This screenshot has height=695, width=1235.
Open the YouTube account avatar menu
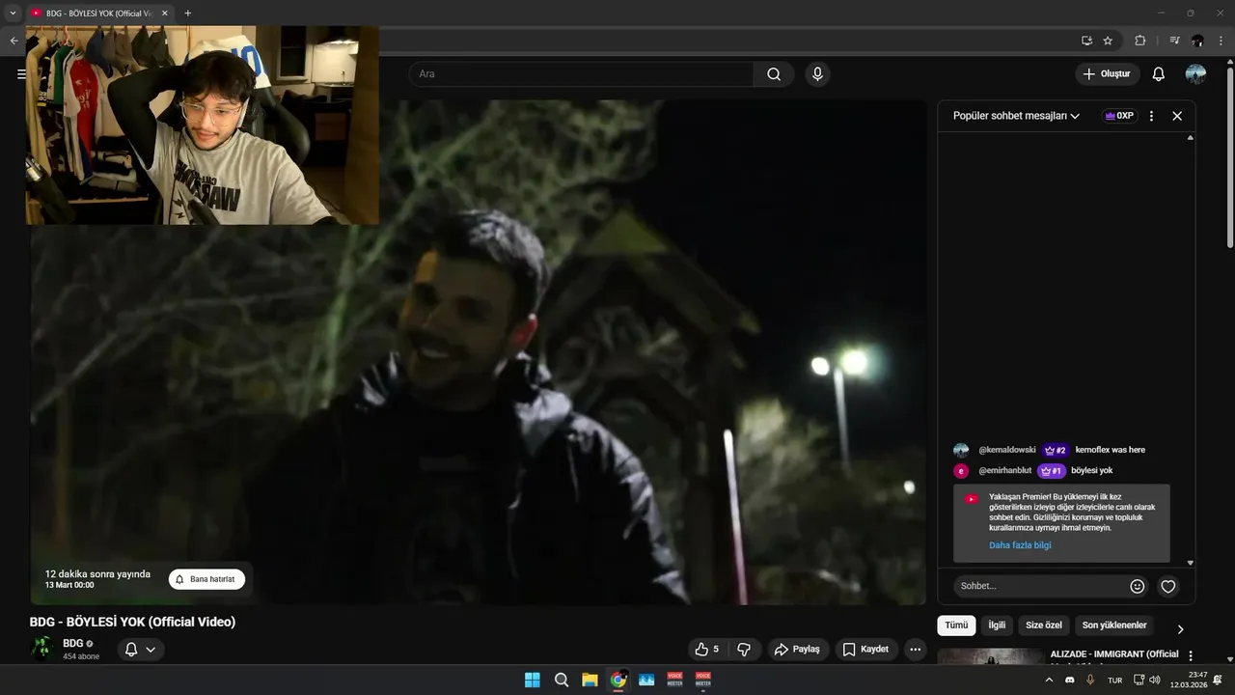click(1195, 74)
